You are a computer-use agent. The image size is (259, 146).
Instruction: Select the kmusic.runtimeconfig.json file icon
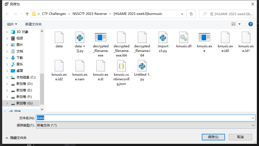(121, 66)
